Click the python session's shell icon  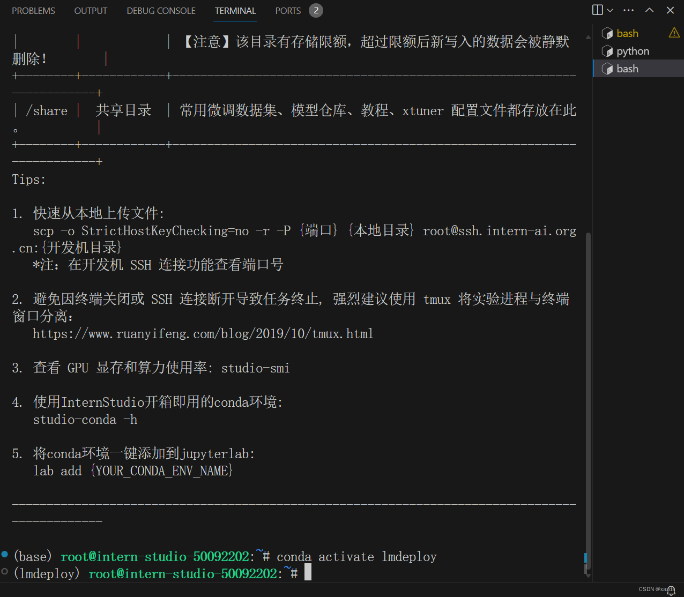607,50
